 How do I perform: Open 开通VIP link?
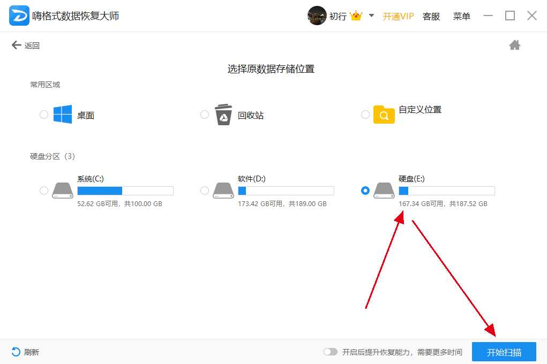pos(398,17)
